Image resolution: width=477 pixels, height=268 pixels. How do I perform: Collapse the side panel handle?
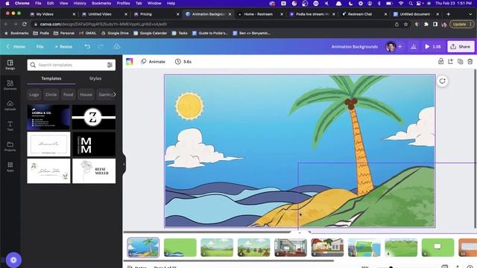tap(124, 165)
